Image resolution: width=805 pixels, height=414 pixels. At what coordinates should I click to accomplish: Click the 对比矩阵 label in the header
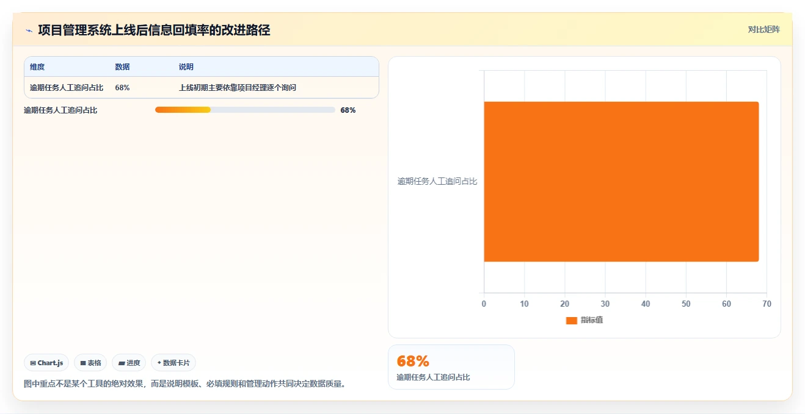(763, 29)
